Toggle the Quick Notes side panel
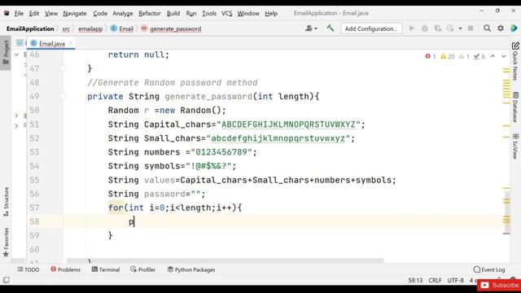Viewport: 521px width, 293px height. tap(515, 62)
